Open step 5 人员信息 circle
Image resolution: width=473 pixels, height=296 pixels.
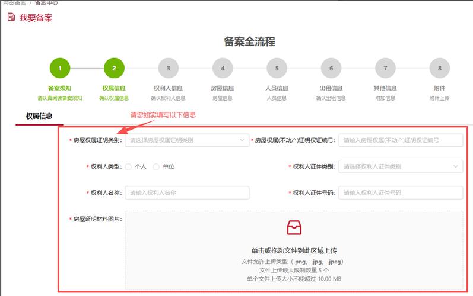click(277, 68)
